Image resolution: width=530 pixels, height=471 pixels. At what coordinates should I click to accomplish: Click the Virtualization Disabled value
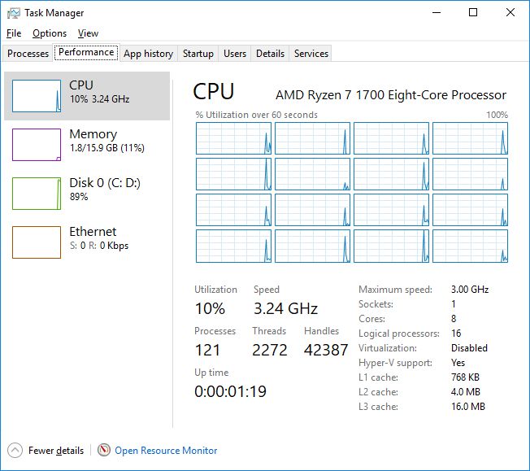[x=469, y=348]
